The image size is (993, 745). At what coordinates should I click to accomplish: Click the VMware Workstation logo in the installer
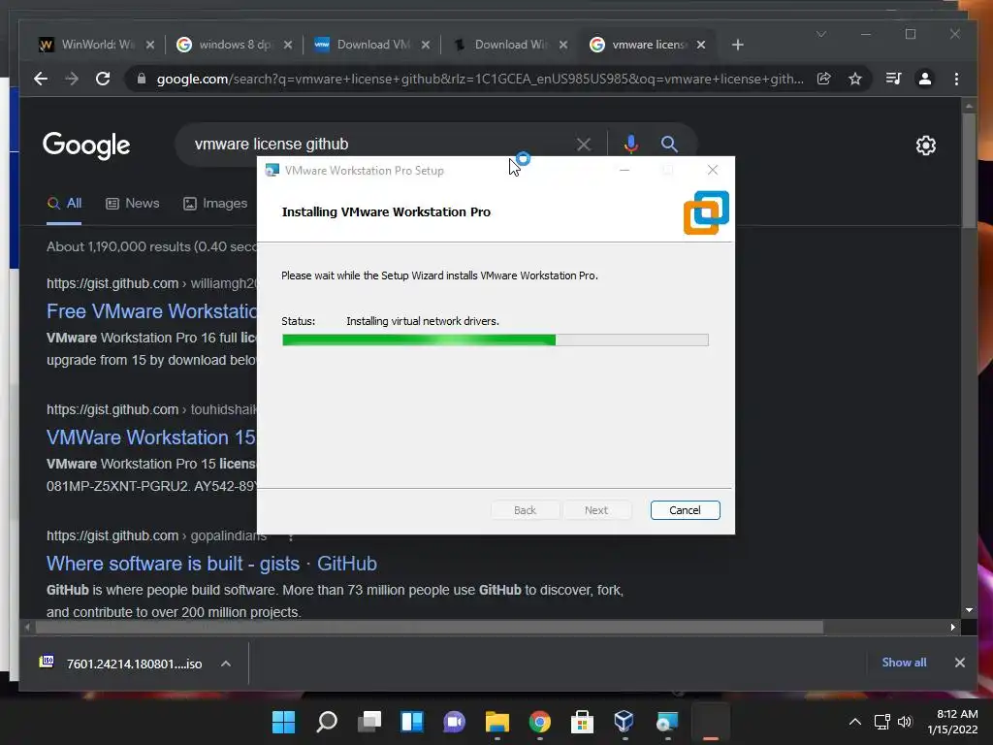(x=706, y=212)
